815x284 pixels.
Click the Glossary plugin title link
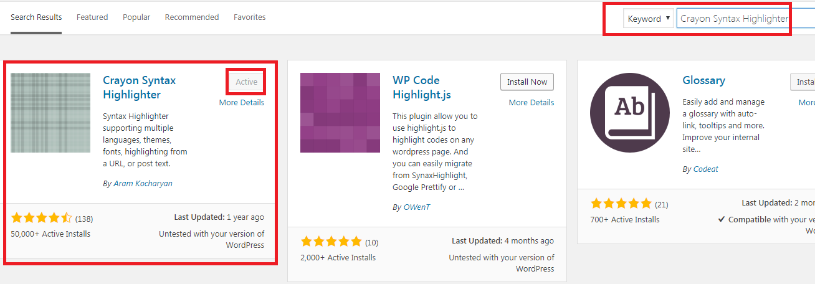pos(703,80)
